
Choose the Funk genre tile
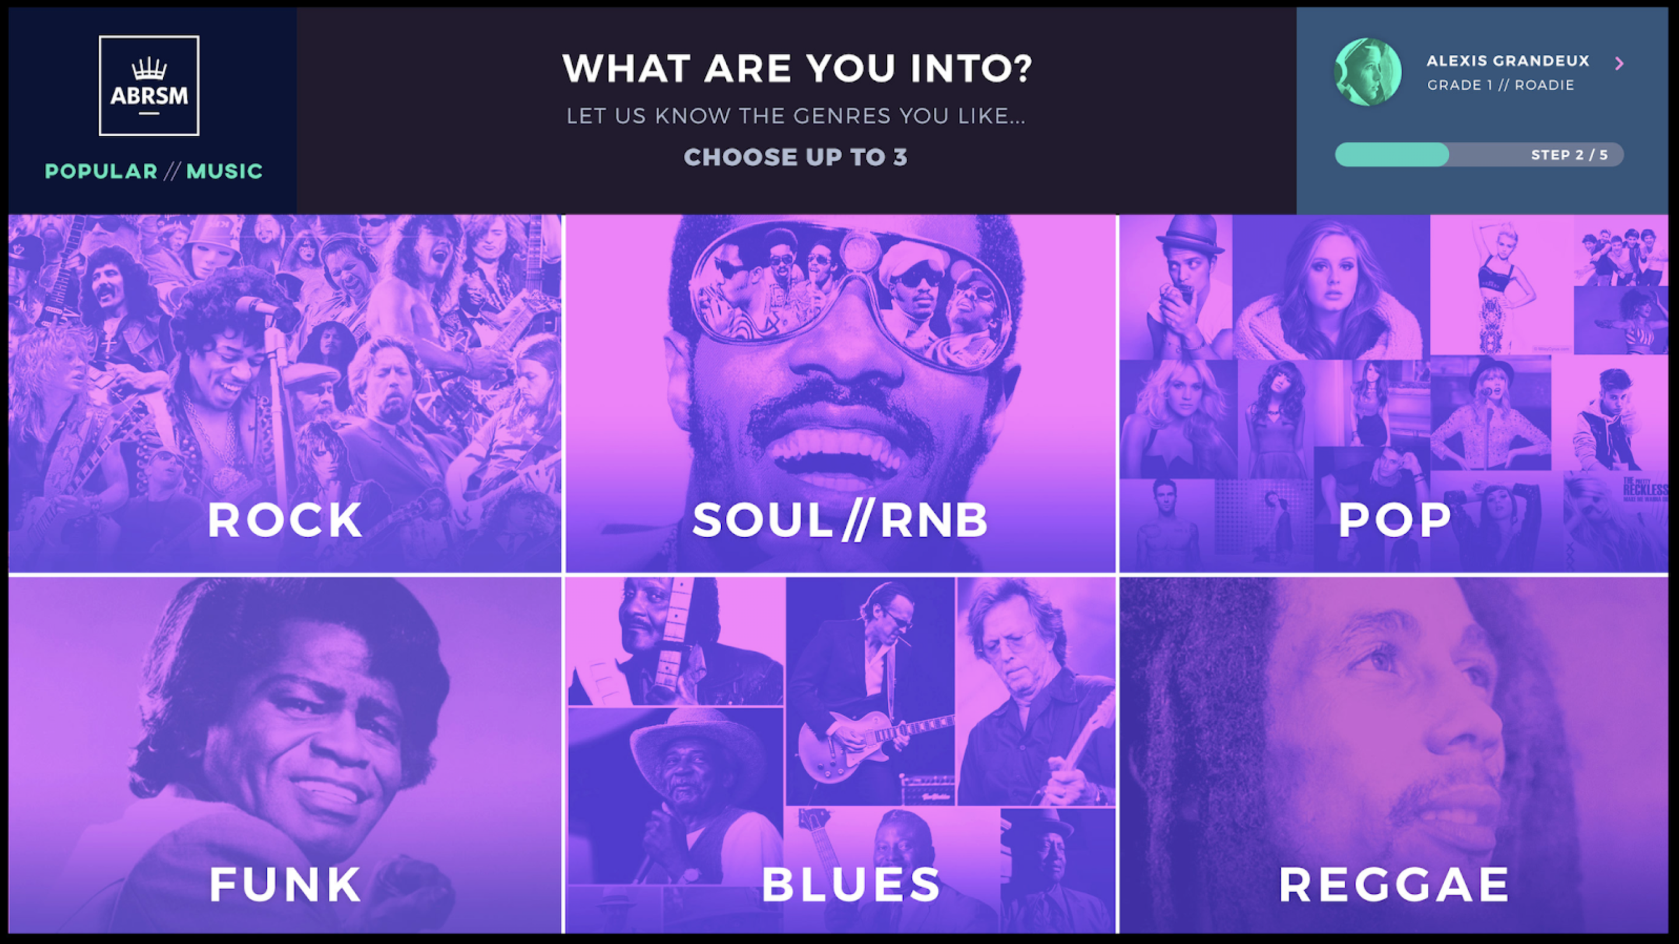click(x=284, y=755)
